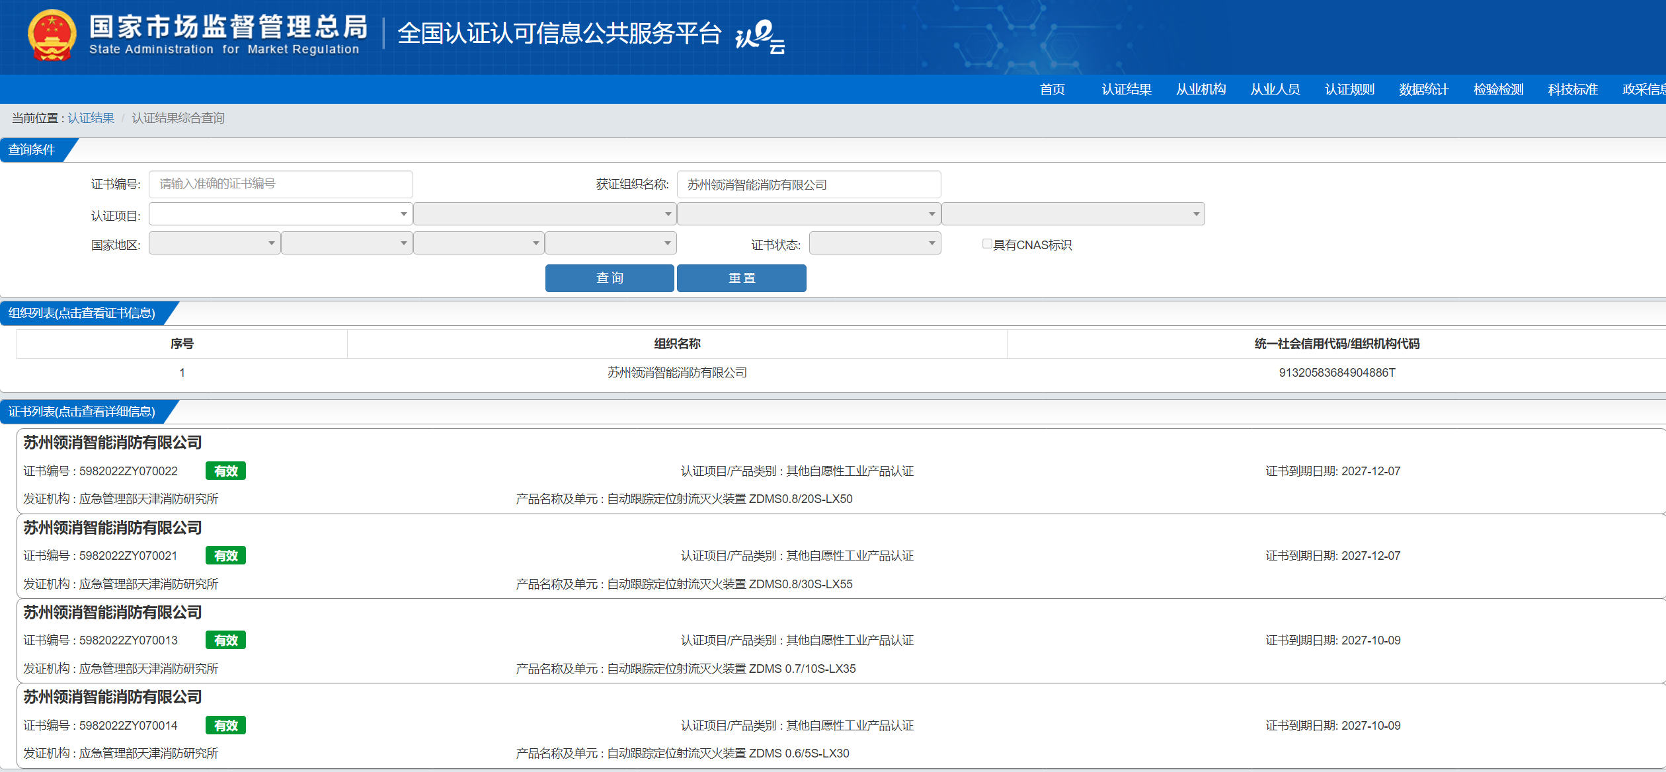
Task: Click product name ZDMS 0.7/10S-LX35
Action: (802, 669)
